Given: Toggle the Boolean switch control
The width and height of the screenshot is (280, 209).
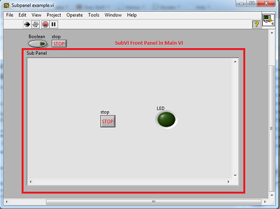Looking at the screenshot, I should 38,44.
